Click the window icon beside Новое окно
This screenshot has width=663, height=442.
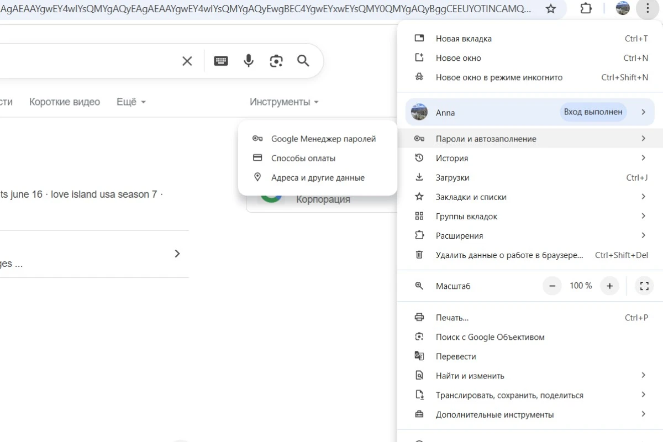(x=419, y=57)
